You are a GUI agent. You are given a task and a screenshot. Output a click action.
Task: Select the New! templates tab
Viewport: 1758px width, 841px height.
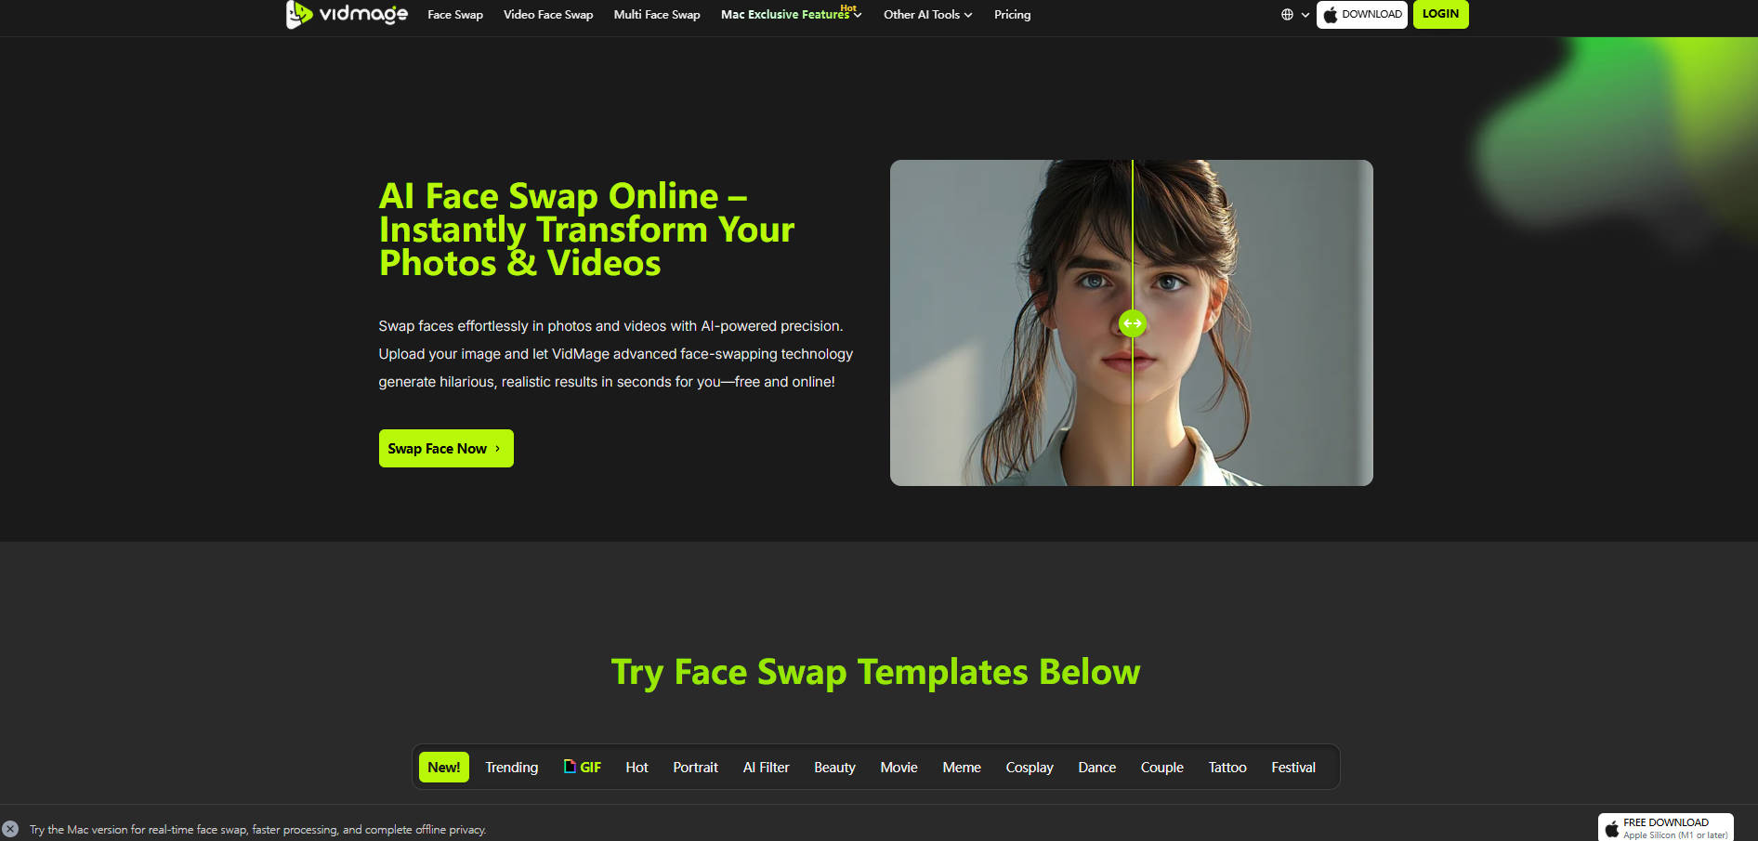click(443, 768)
